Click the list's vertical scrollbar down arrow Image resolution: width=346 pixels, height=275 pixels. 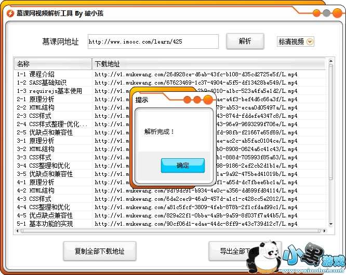point(330,224)
